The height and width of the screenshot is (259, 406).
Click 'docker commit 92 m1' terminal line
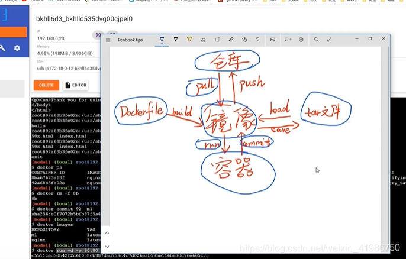pos(62,209)
